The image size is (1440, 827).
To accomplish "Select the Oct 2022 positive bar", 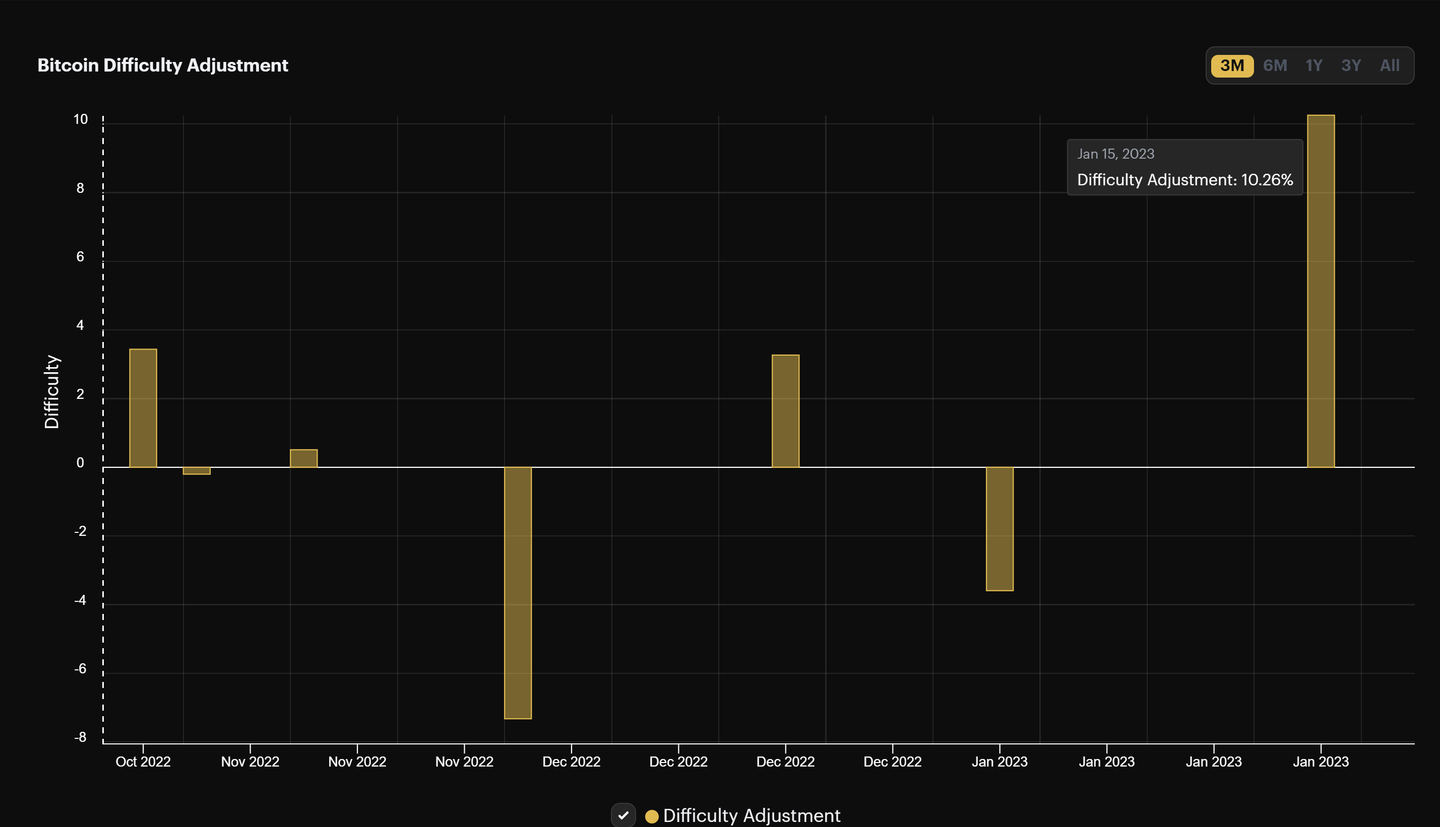I will click(x=144, y=415).
